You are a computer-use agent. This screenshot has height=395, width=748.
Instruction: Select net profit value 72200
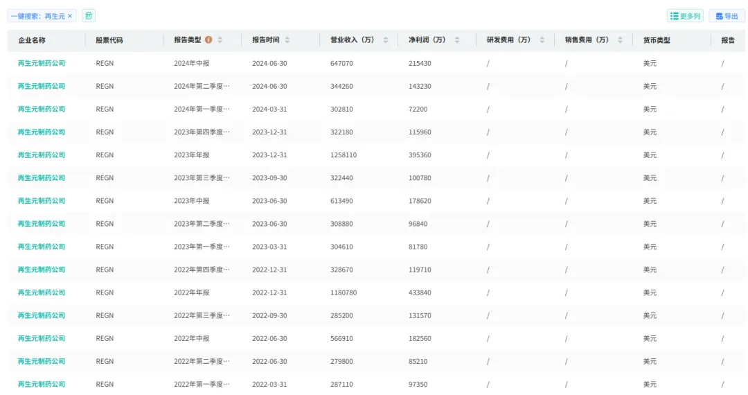point(418,109)
